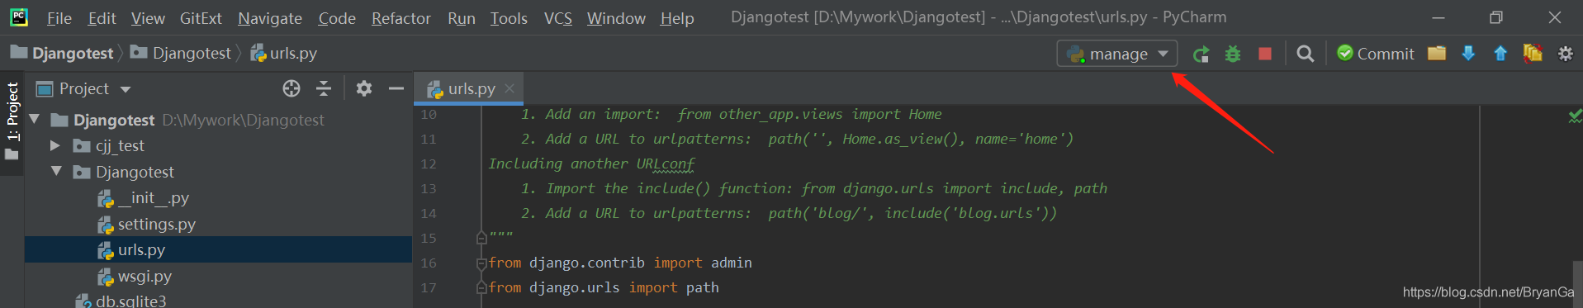Start debugging with the bug icon
1583x308 pixels.
click(1233, 54)
